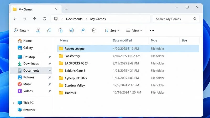Expand the This PC tree node

14,103
